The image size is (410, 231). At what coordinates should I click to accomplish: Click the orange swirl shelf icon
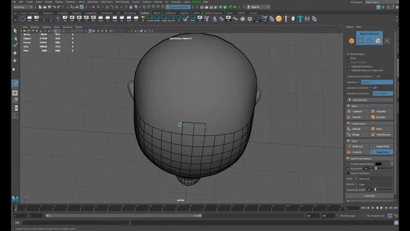(279, 19)
